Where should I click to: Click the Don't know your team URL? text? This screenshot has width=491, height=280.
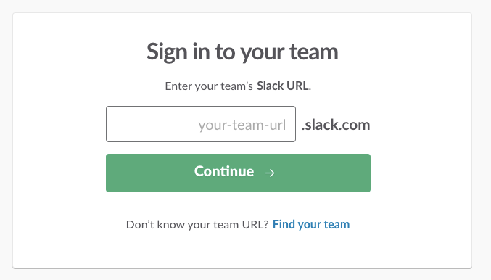click(x=197, y=225)
